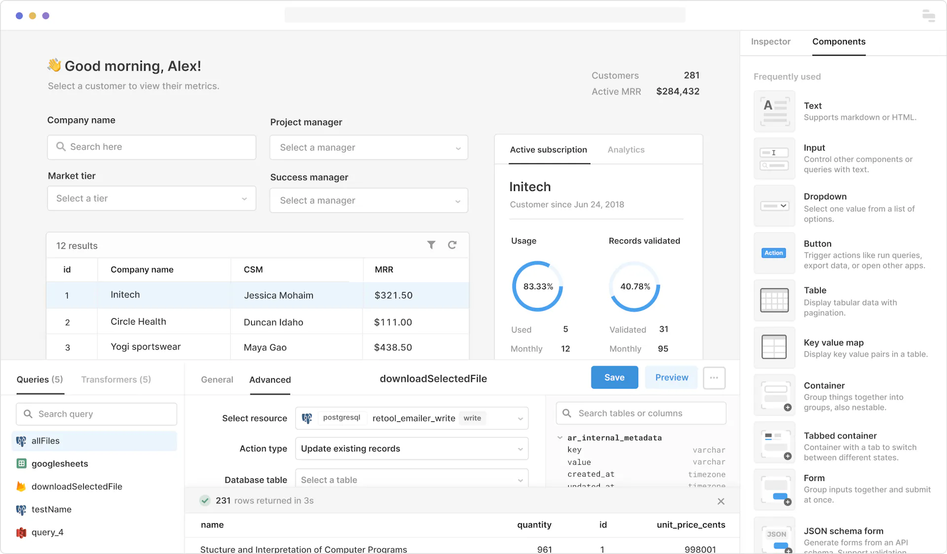Screen dimensions: 947x554
Task: Open the googlesheets query
Action: click(x=60, y=464)
